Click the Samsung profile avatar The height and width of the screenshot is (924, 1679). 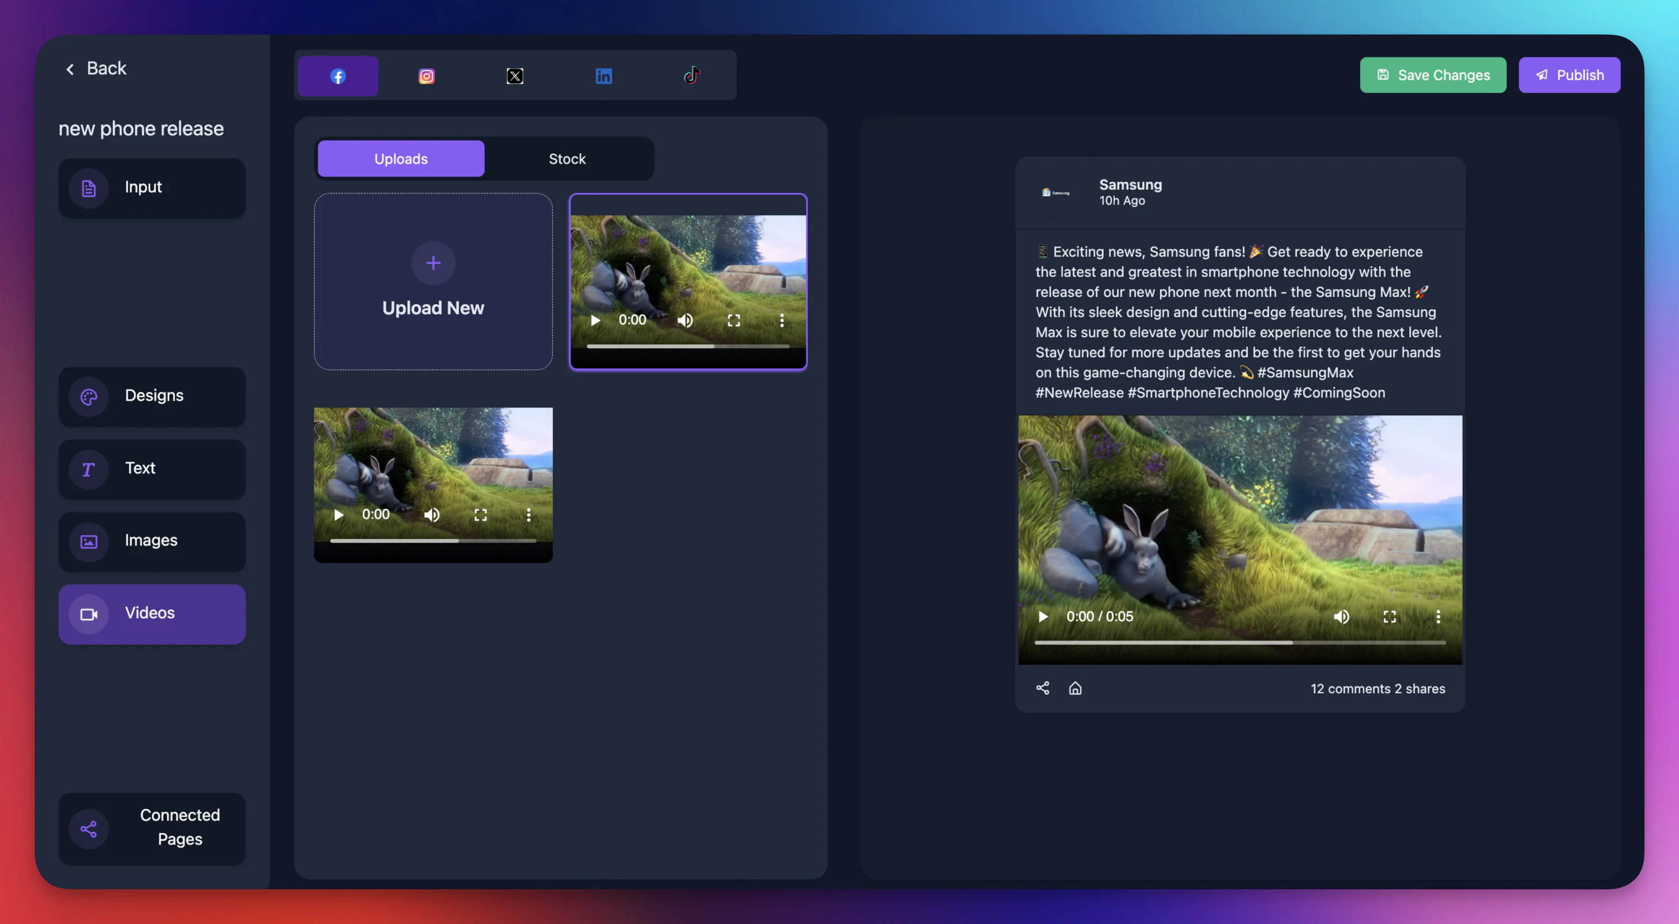click(x=1056, y=192)
